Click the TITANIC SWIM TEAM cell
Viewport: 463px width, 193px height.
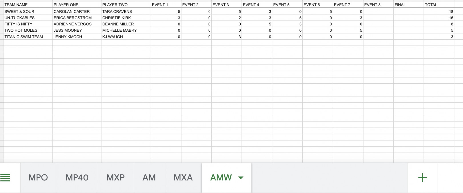click(28, 37)
